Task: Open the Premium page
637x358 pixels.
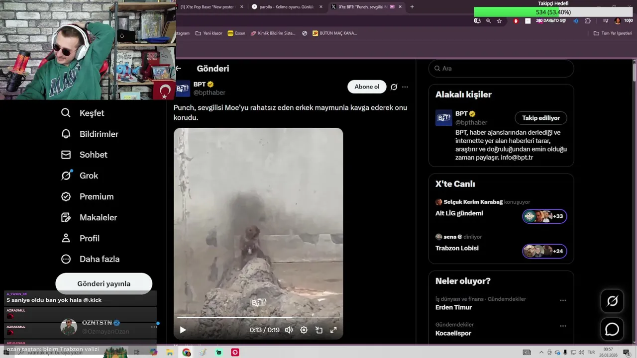Action: tap(87, 196)
